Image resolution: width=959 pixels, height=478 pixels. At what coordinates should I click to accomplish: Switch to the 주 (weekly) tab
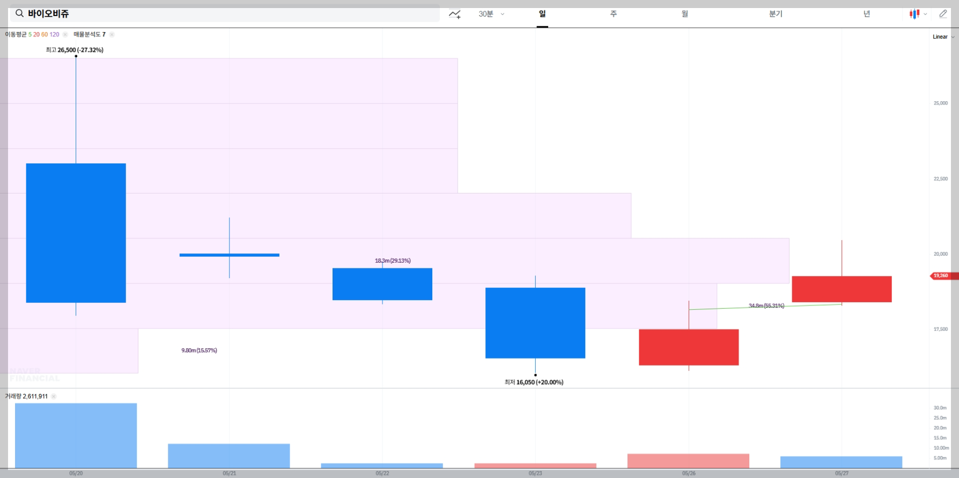(614, 14)
